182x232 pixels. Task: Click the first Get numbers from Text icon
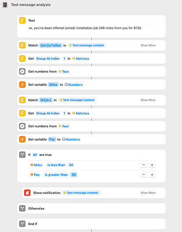(x=22, y=71)
